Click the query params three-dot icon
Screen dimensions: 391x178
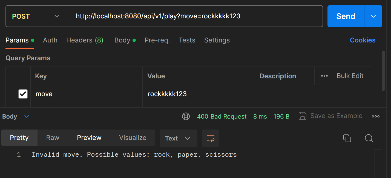coord(324,76)
